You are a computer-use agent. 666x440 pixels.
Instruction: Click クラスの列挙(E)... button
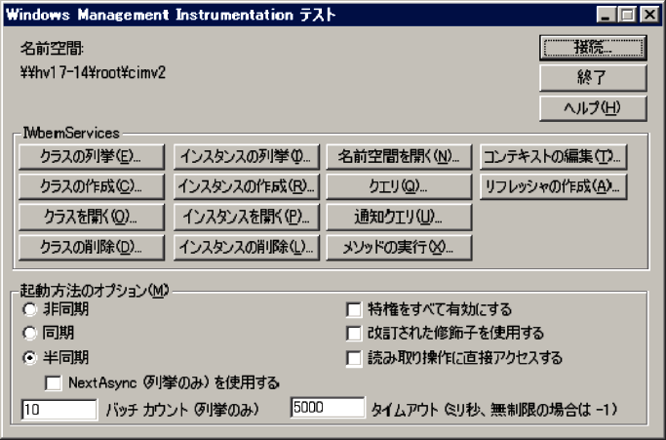pyautogui.click(x=92, y=157)
